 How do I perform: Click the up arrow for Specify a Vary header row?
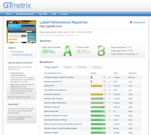tap(110, 128)
